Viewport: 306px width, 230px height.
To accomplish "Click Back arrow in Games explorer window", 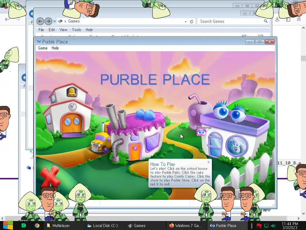I will 40,21.
